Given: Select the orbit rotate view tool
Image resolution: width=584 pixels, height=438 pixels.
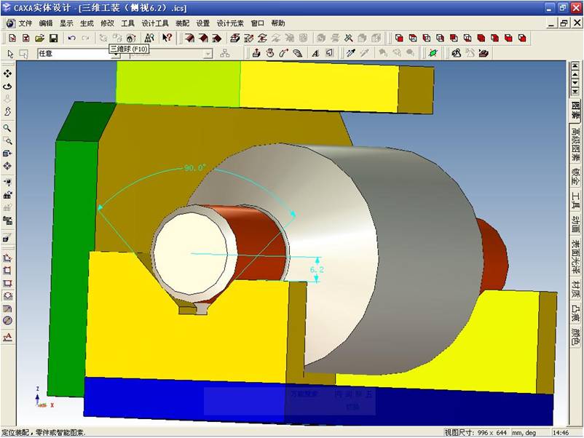Looking at the screenshot, I should 7,86.
